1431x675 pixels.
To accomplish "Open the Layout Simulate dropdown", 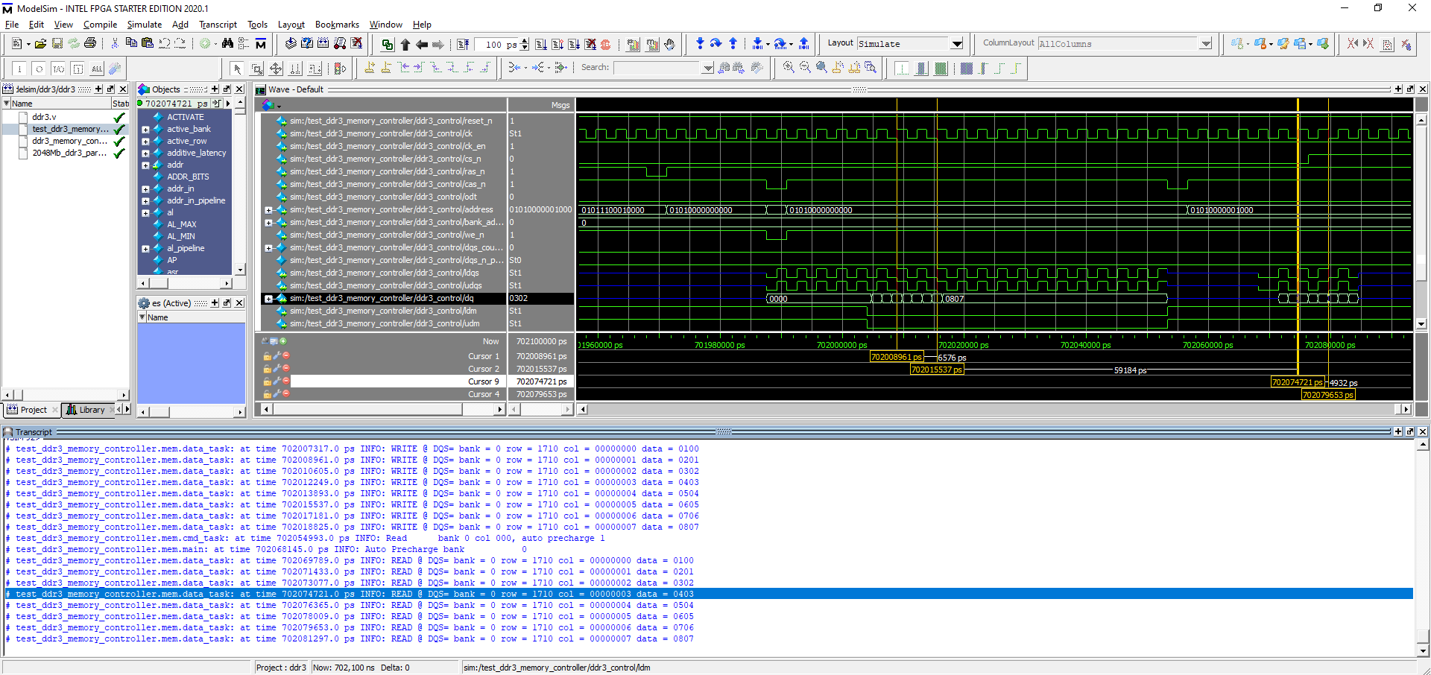I will (x=957, y=44).
